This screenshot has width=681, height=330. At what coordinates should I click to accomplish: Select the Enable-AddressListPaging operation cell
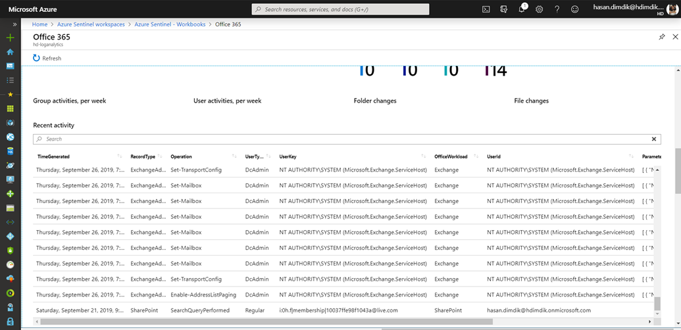tap(203, 295)
